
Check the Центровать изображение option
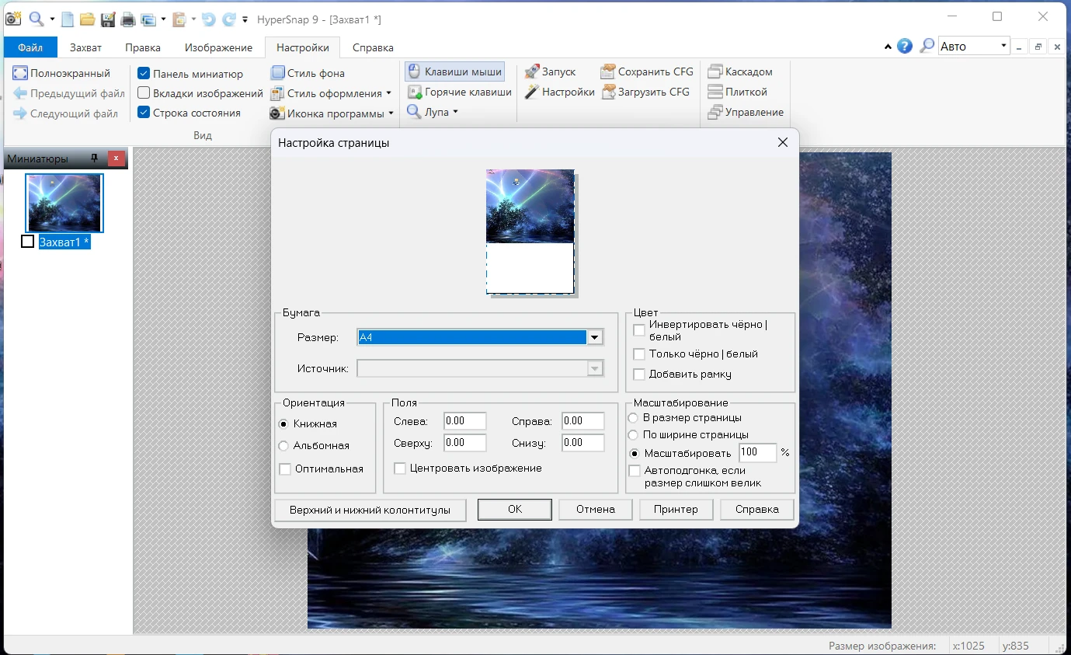(400, 469)
